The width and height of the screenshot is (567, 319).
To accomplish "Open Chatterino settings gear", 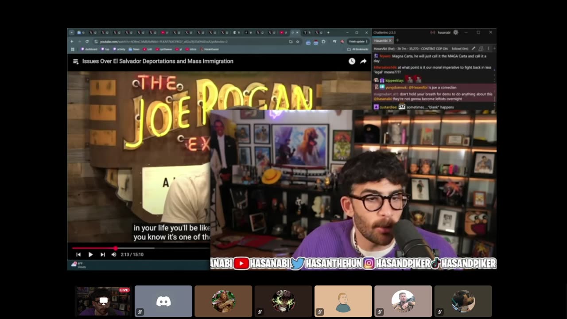I will pyautogui.click(x=455, y=32).
